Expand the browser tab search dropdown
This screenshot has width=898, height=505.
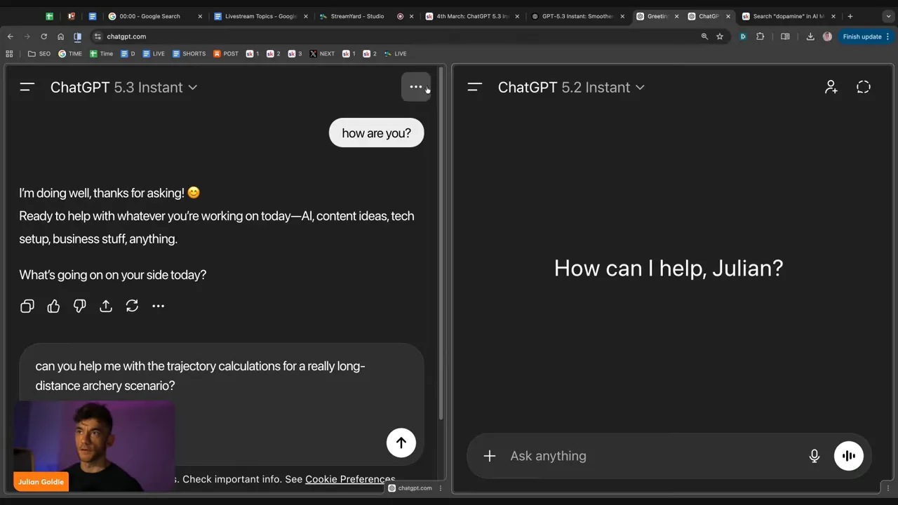889,16
